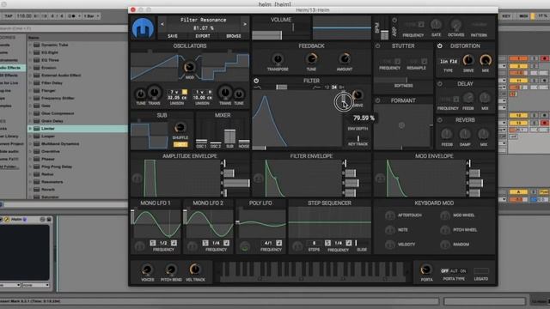This screenshot has height=309, width=550.
Task: Toggle the Formant power switch
Action: pos(378,100)
